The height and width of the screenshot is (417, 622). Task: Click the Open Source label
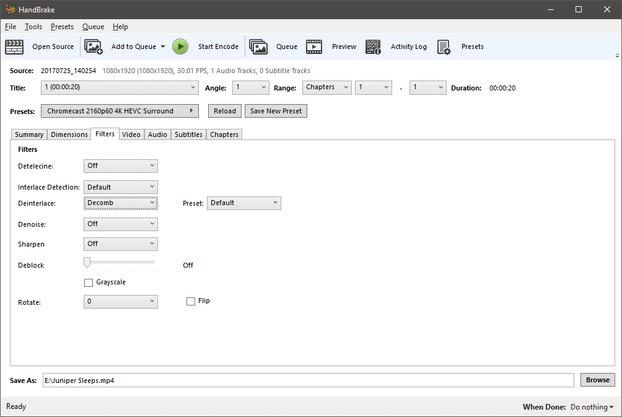[53, 47]
